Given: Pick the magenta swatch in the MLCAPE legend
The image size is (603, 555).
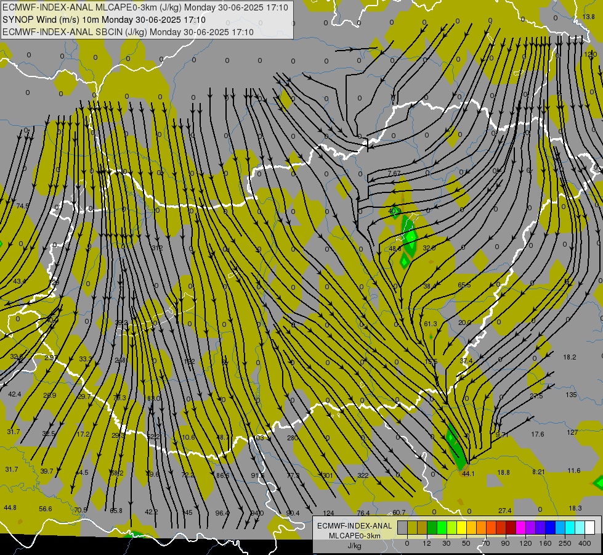Looking at the screenshot, I should (521, 528).
